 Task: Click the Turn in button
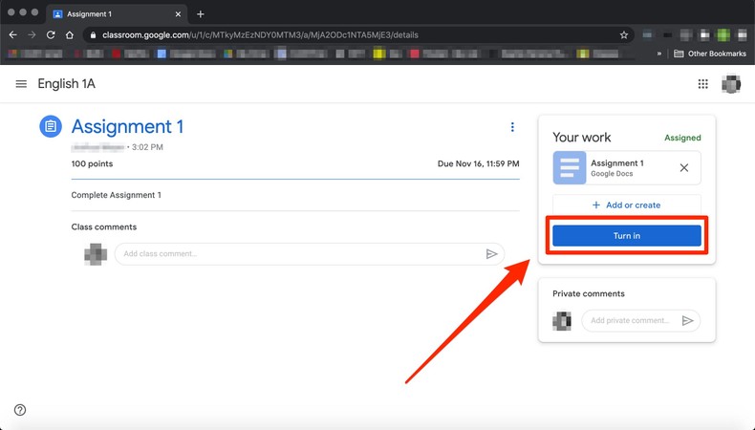point(626,236)
